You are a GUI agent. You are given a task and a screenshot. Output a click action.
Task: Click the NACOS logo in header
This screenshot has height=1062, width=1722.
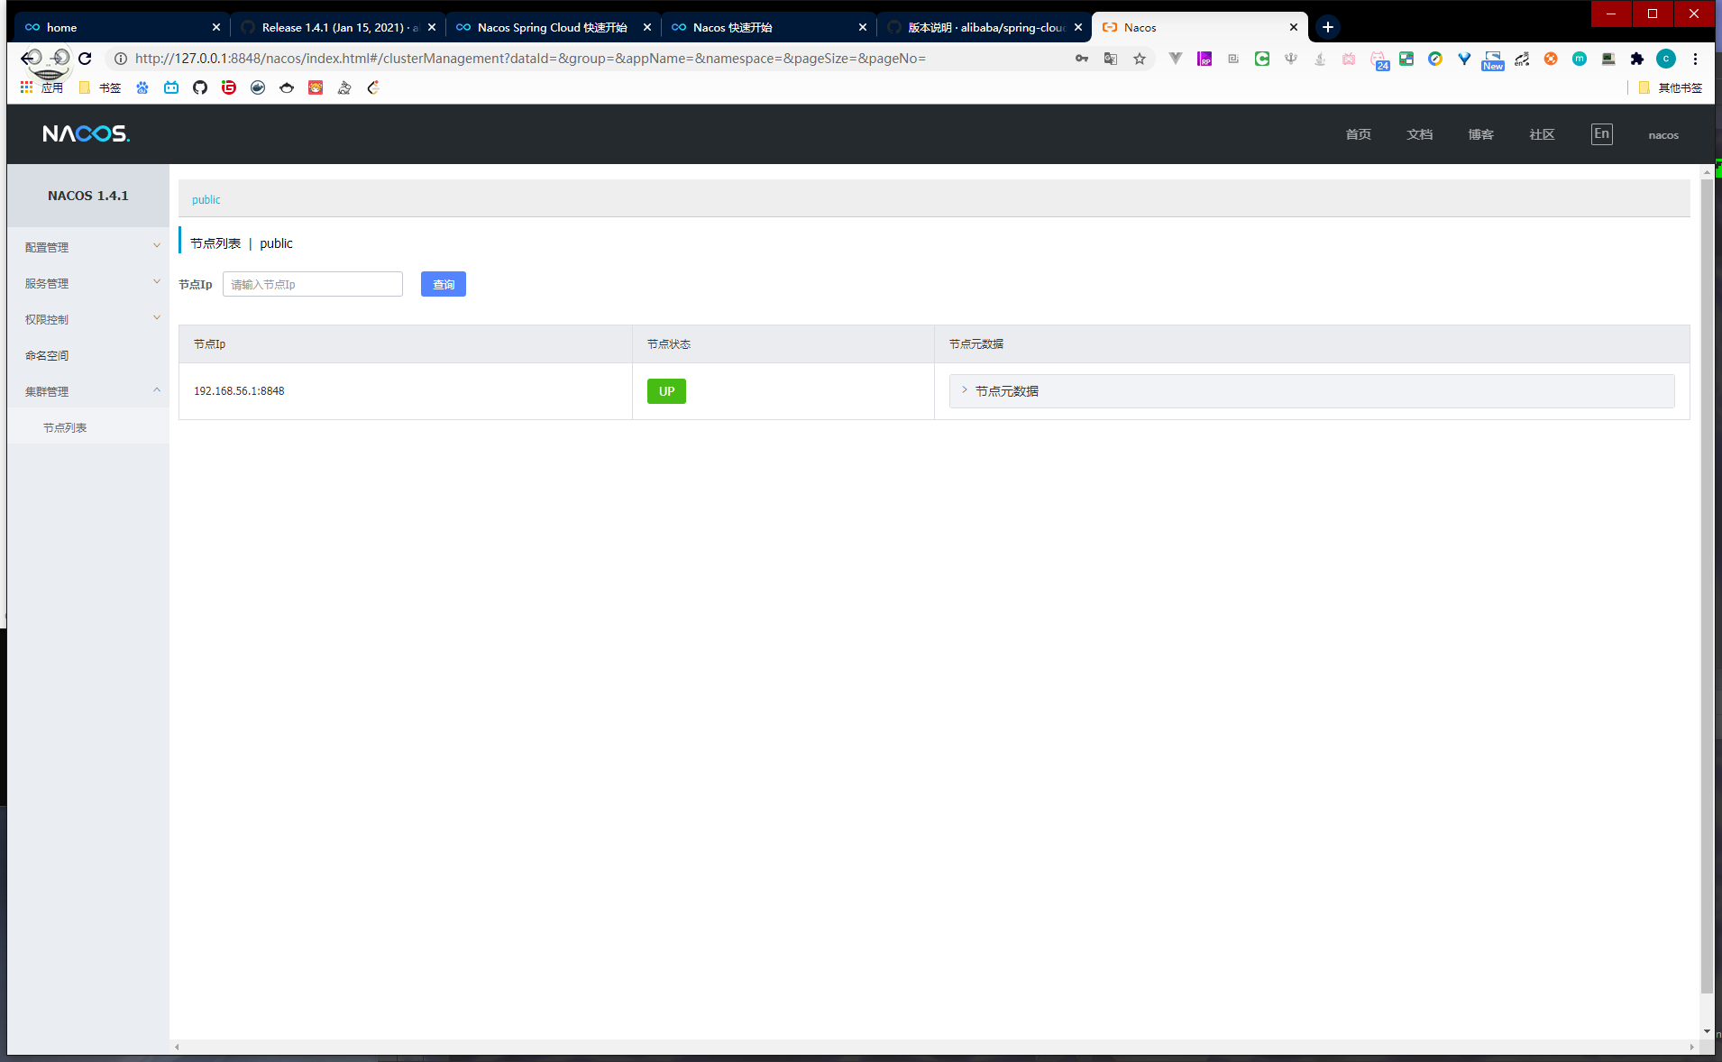pyautogui.click(x=86, y=133)
